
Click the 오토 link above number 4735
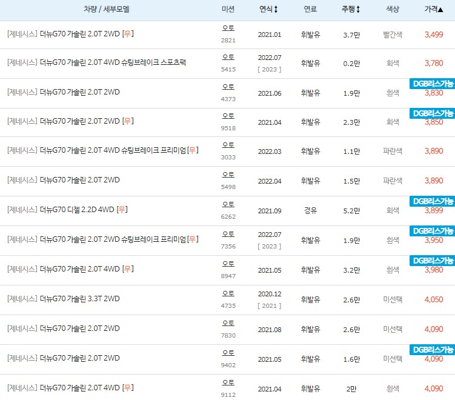pyautogui.click(x=228, y=293)
